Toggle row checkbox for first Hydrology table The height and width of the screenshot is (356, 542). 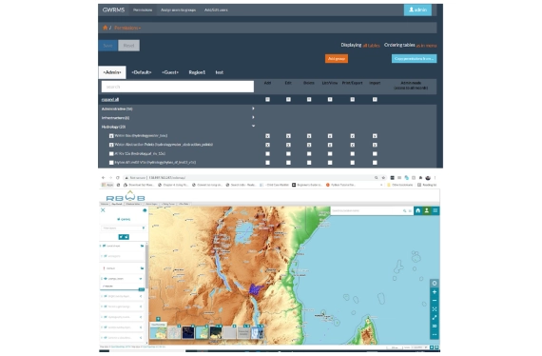click(111, 136)
